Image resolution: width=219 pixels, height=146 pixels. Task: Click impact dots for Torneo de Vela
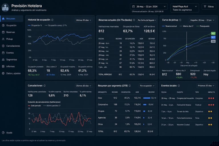point(210,111)
